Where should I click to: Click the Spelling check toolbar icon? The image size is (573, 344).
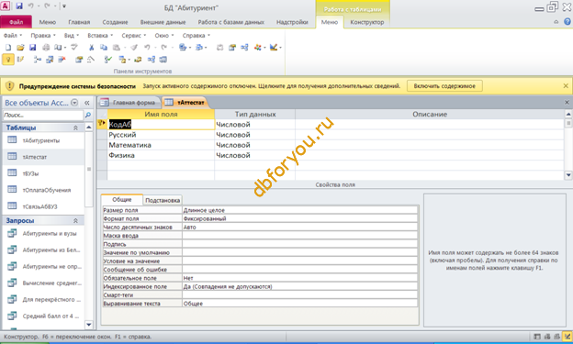click(74, 48)
